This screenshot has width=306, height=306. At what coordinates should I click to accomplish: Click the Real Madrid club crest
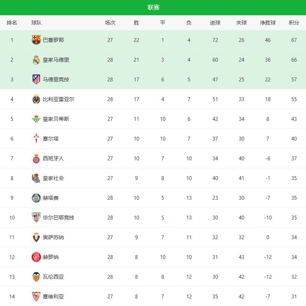point(36,60)
